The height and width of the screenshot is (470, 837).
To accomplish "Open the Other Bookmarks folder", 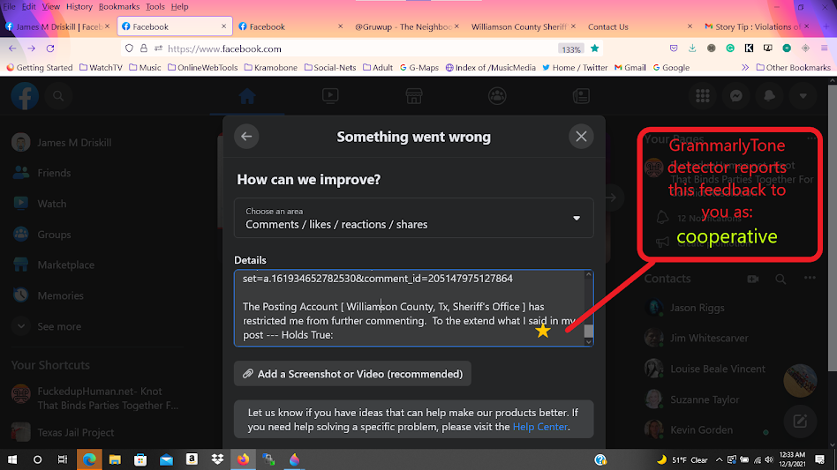I will tap(793, 68).
